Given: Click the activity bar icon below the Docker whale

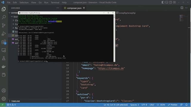Looking at the screenshot, I should pos(4,75).
